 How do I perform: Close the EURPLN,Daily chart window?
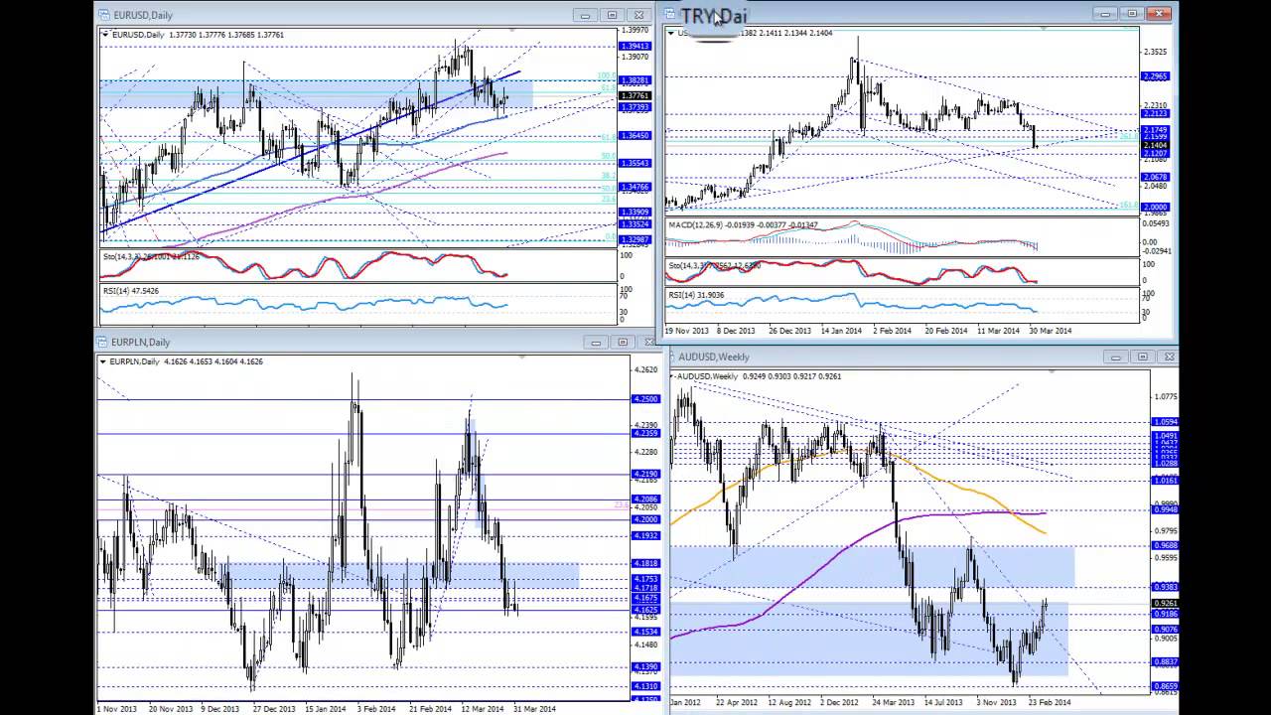[649, 343]
